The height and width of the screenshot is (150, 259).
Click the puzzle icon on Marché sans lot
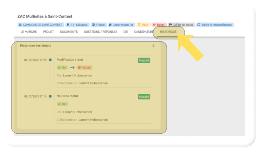coord(110,25)
